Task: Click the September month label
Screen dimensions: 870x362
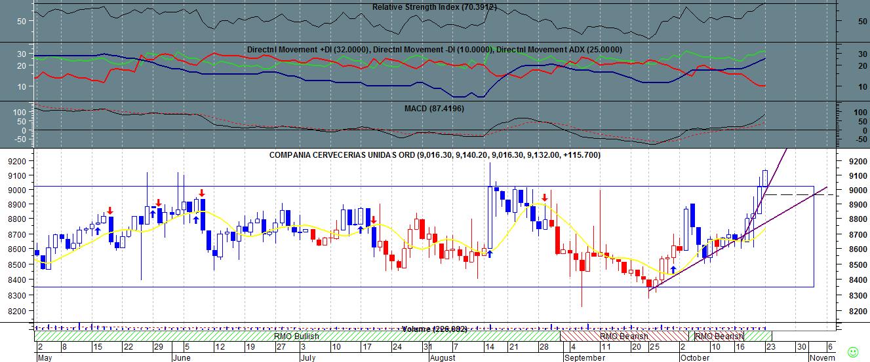Action: pyautogui.click(x=584, y=357)
